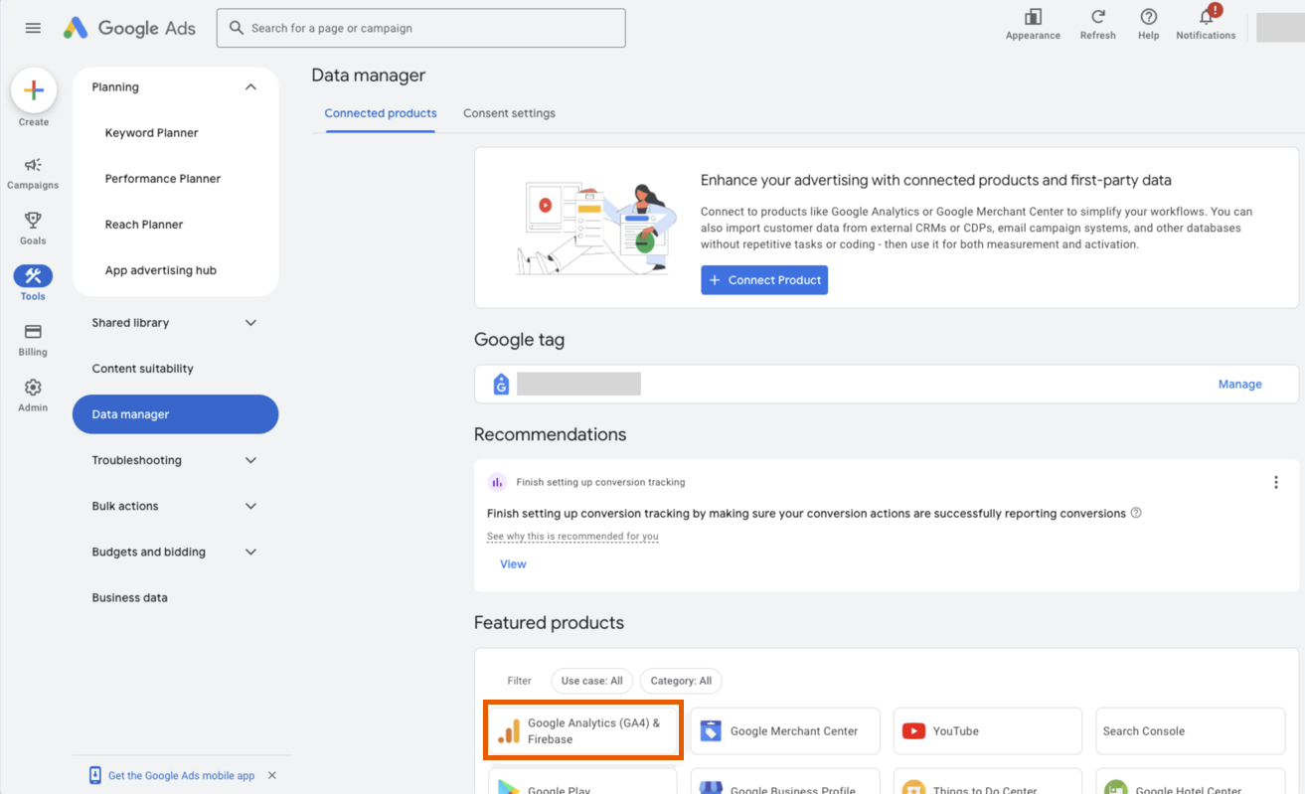Click the Google Merchant Center icon
This screenshot has width=1305, height=794.
pyautogui.click(x=710, y=731)
